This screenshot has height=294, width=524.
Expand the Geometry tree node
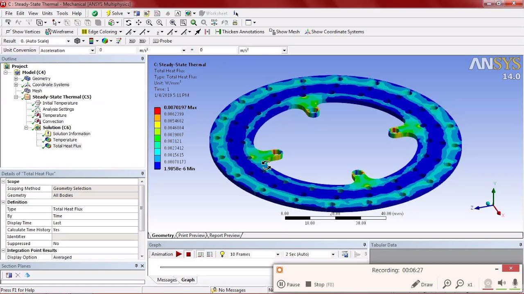click(x=16, y=78)
